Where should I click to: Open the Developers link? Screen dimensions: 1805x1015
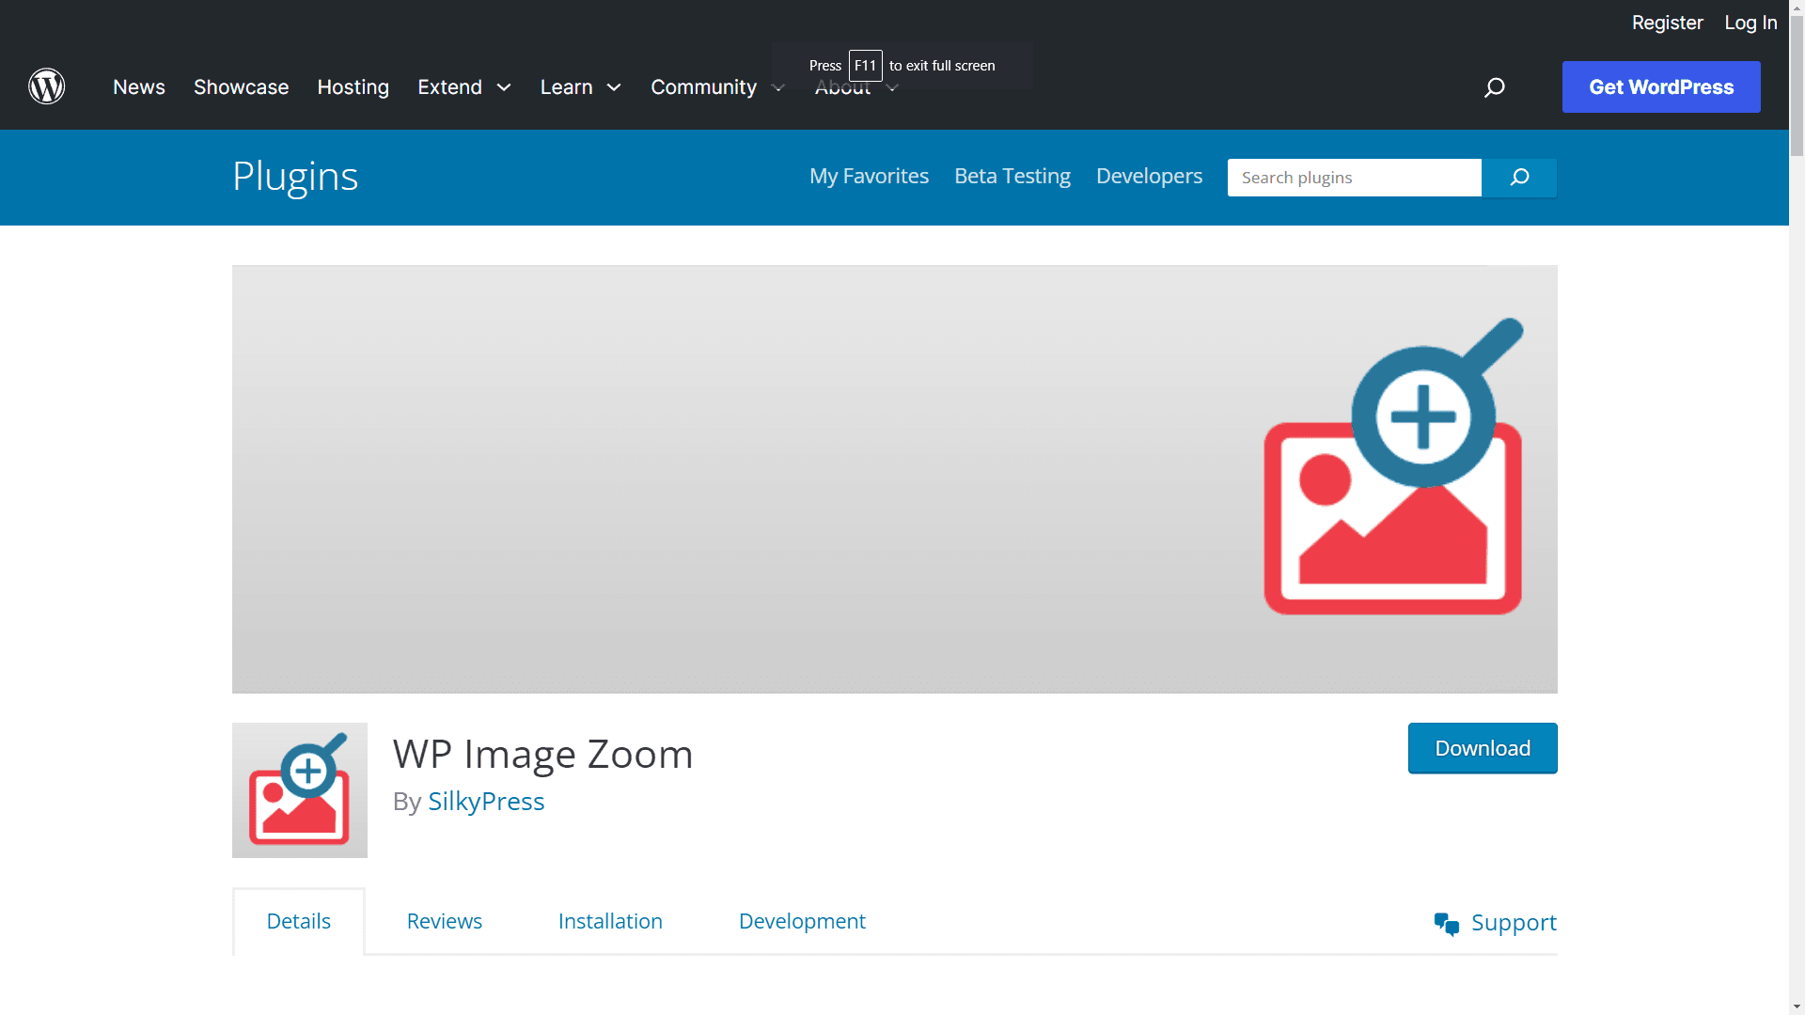(1149, 177)
